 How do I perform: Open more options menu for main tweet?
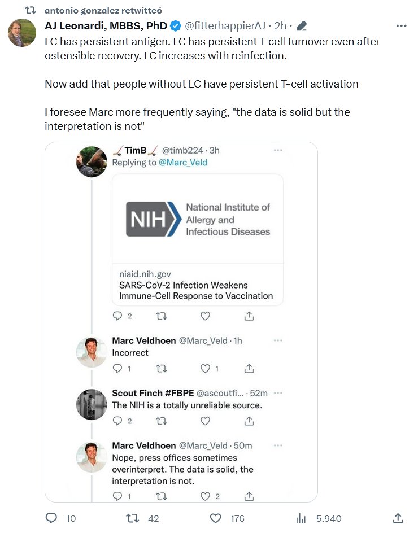coord(402,26)
